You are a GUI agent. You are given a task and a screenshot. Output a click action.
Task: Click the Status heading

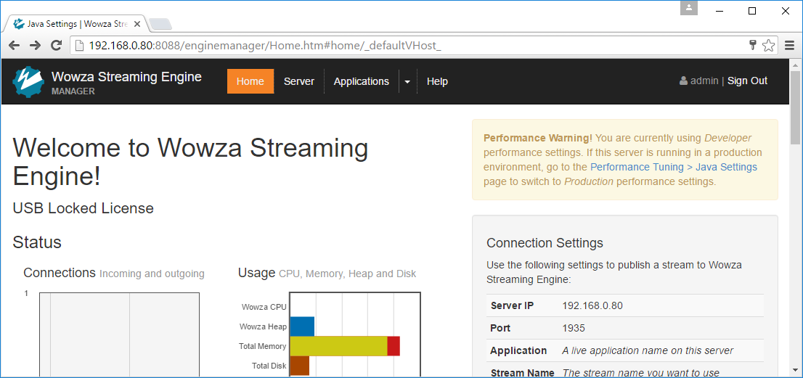click(x=37, y=242)
